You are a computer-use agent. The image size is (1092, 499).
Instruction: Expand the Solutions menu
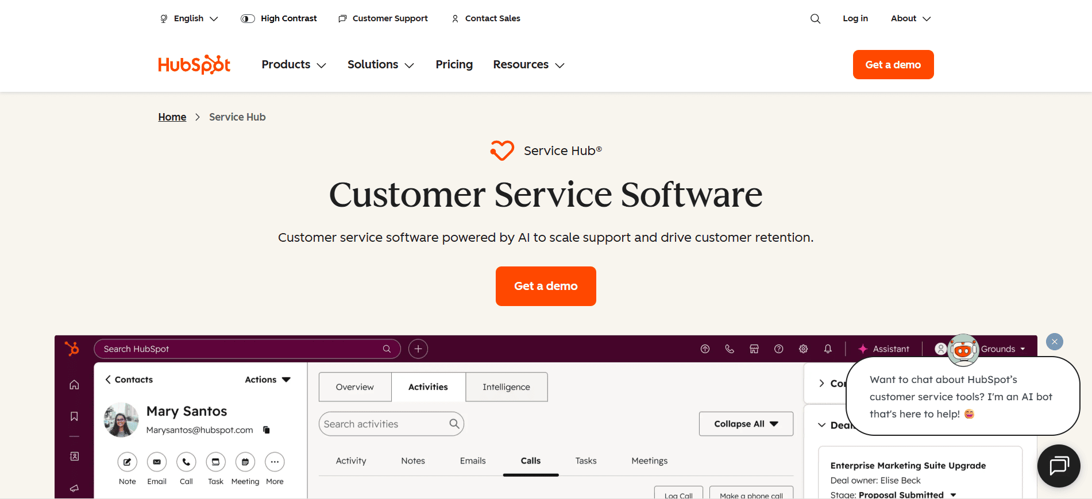(380, 64)
